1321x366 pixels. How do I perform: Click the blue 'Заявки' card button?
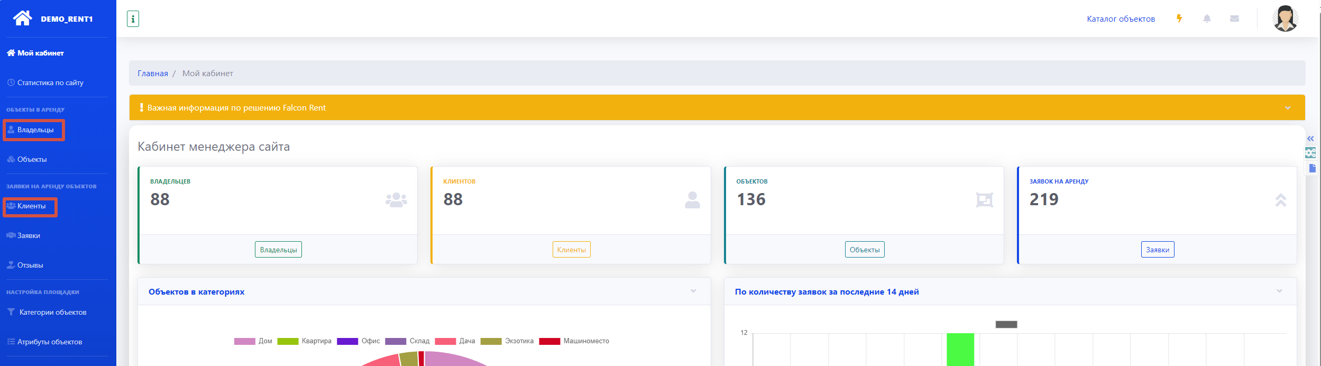(x=1157, y=250)
